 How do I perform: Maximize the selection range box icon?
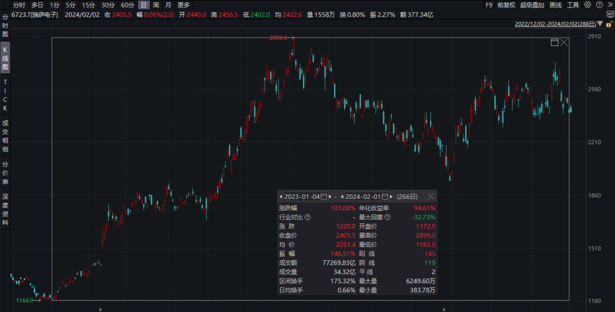tap(555, 43)
